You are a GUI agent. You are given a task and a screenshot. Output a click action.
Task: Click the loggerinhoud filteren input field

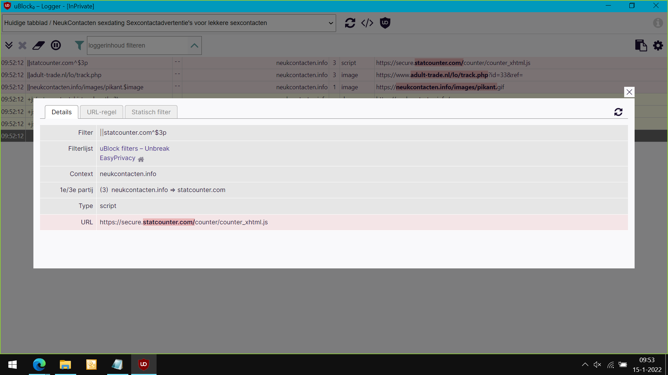pyautogui.click(x=138, y=45)
